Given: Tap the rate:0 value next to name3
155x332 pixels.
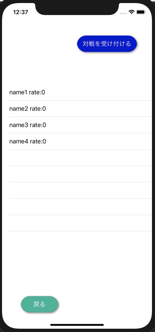Looking at the screenshot, I should coord(38,125).
